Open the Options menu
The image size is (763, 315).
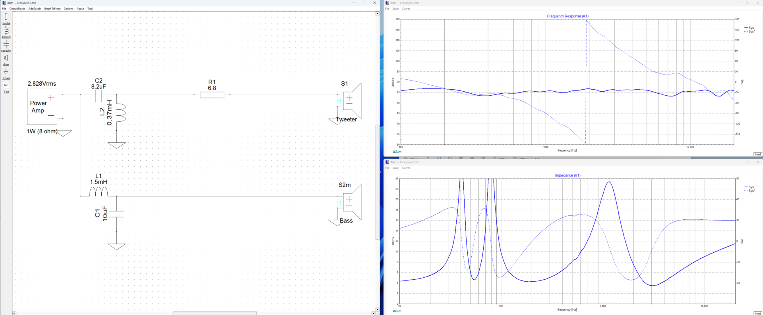pos(68,9)
